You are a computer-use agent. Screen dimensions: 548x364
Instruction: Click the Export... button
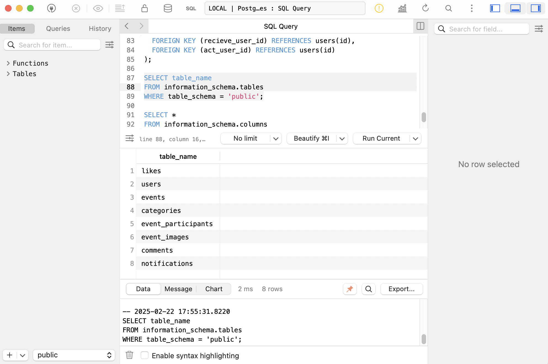(x=401, y=289)
